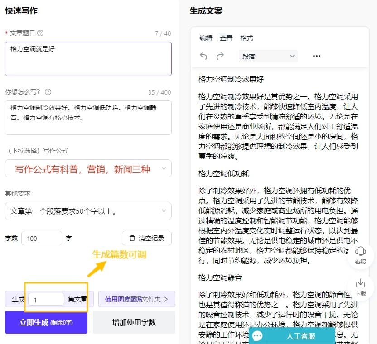Click the 字数 word count field
Viewport: 377px width, 344px height.
pos(42,238)
